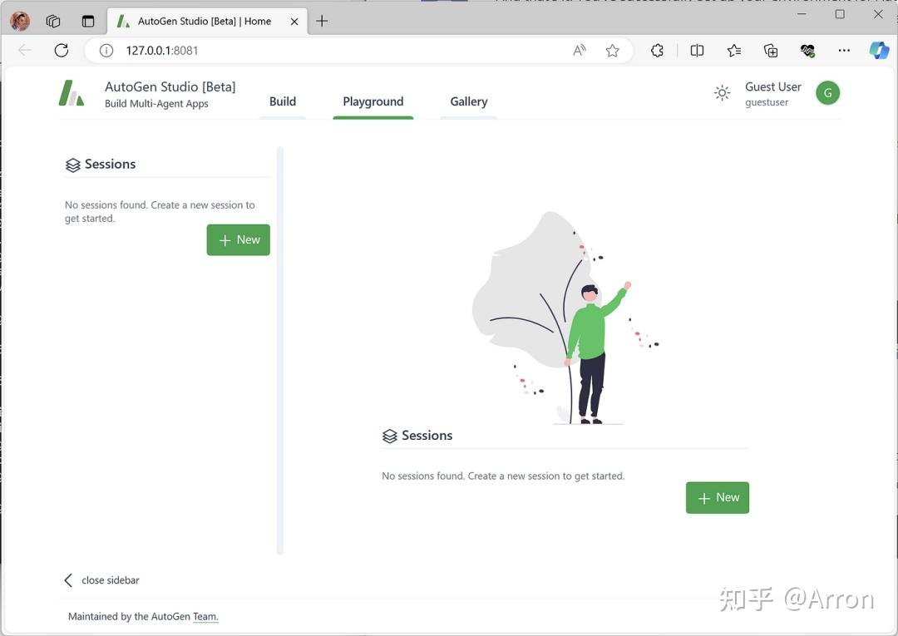The width and height of the screenshot is (898, 636).
Task: Create a session with the New button
Action: 717,496
